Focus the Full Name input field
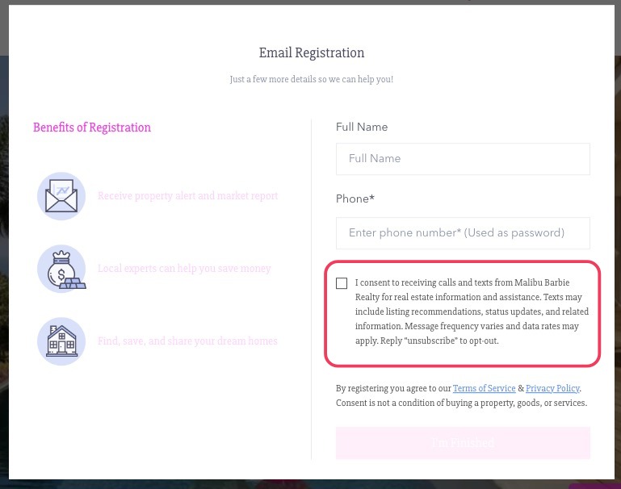 point(463,159)
